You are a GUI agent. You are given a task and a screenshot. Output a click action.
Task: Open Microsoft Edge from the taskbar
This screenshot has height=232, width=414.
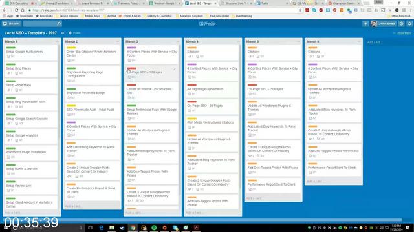102,227
